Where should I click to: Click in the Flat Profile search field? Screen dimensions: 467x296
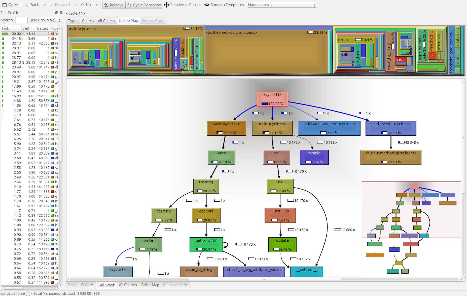pos(21,20)
